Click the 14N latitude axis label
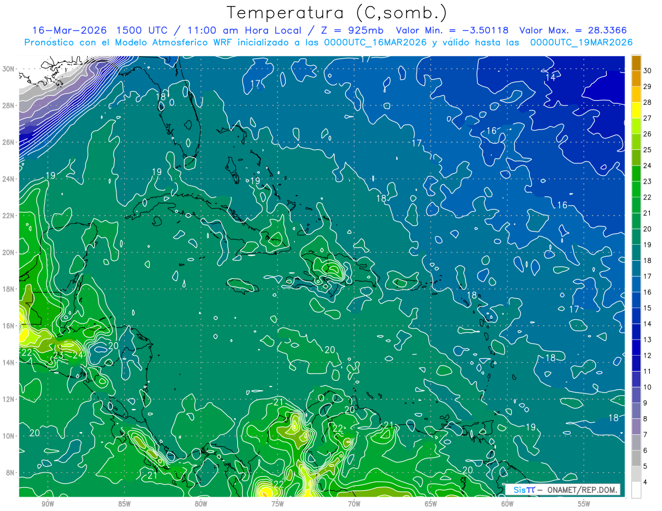Image resolution: width=662 pixels, height=511 pixels. pos(9,362)
